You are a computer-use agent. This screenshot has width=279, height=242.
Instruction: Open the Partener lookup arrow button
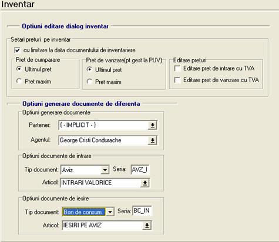[152, 125]
